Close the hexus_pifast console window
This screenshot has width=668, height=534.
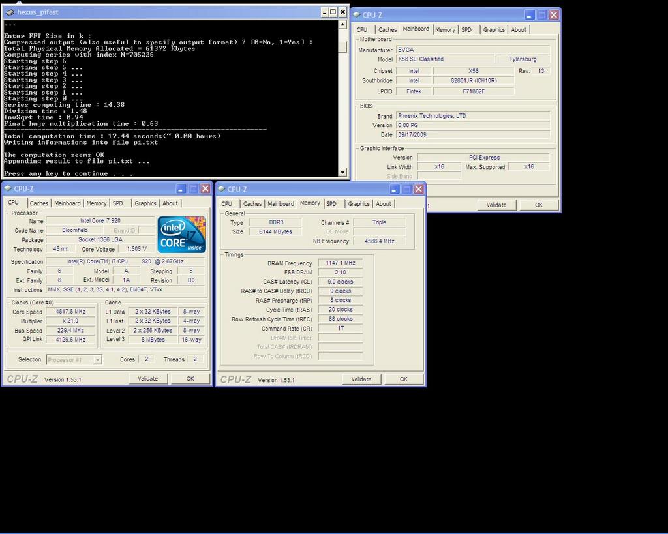(342, 12)
